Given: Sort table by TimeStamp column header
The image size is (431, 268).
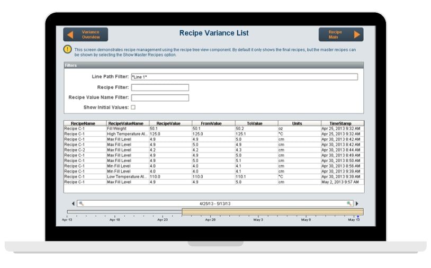Looking at the screenshot, I should point(342,123).
